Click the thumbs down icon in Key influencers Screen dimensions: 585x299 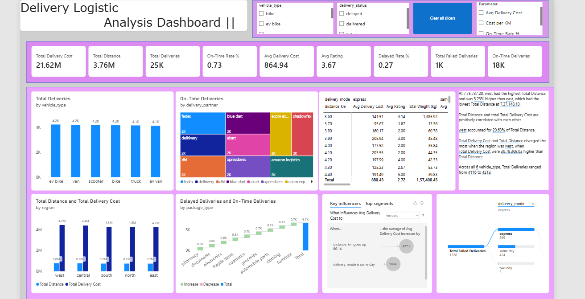click(422, 203)
